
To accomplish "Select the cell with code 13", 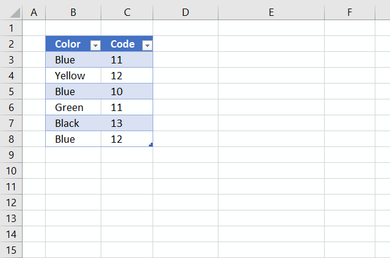I will coord(127,123).
